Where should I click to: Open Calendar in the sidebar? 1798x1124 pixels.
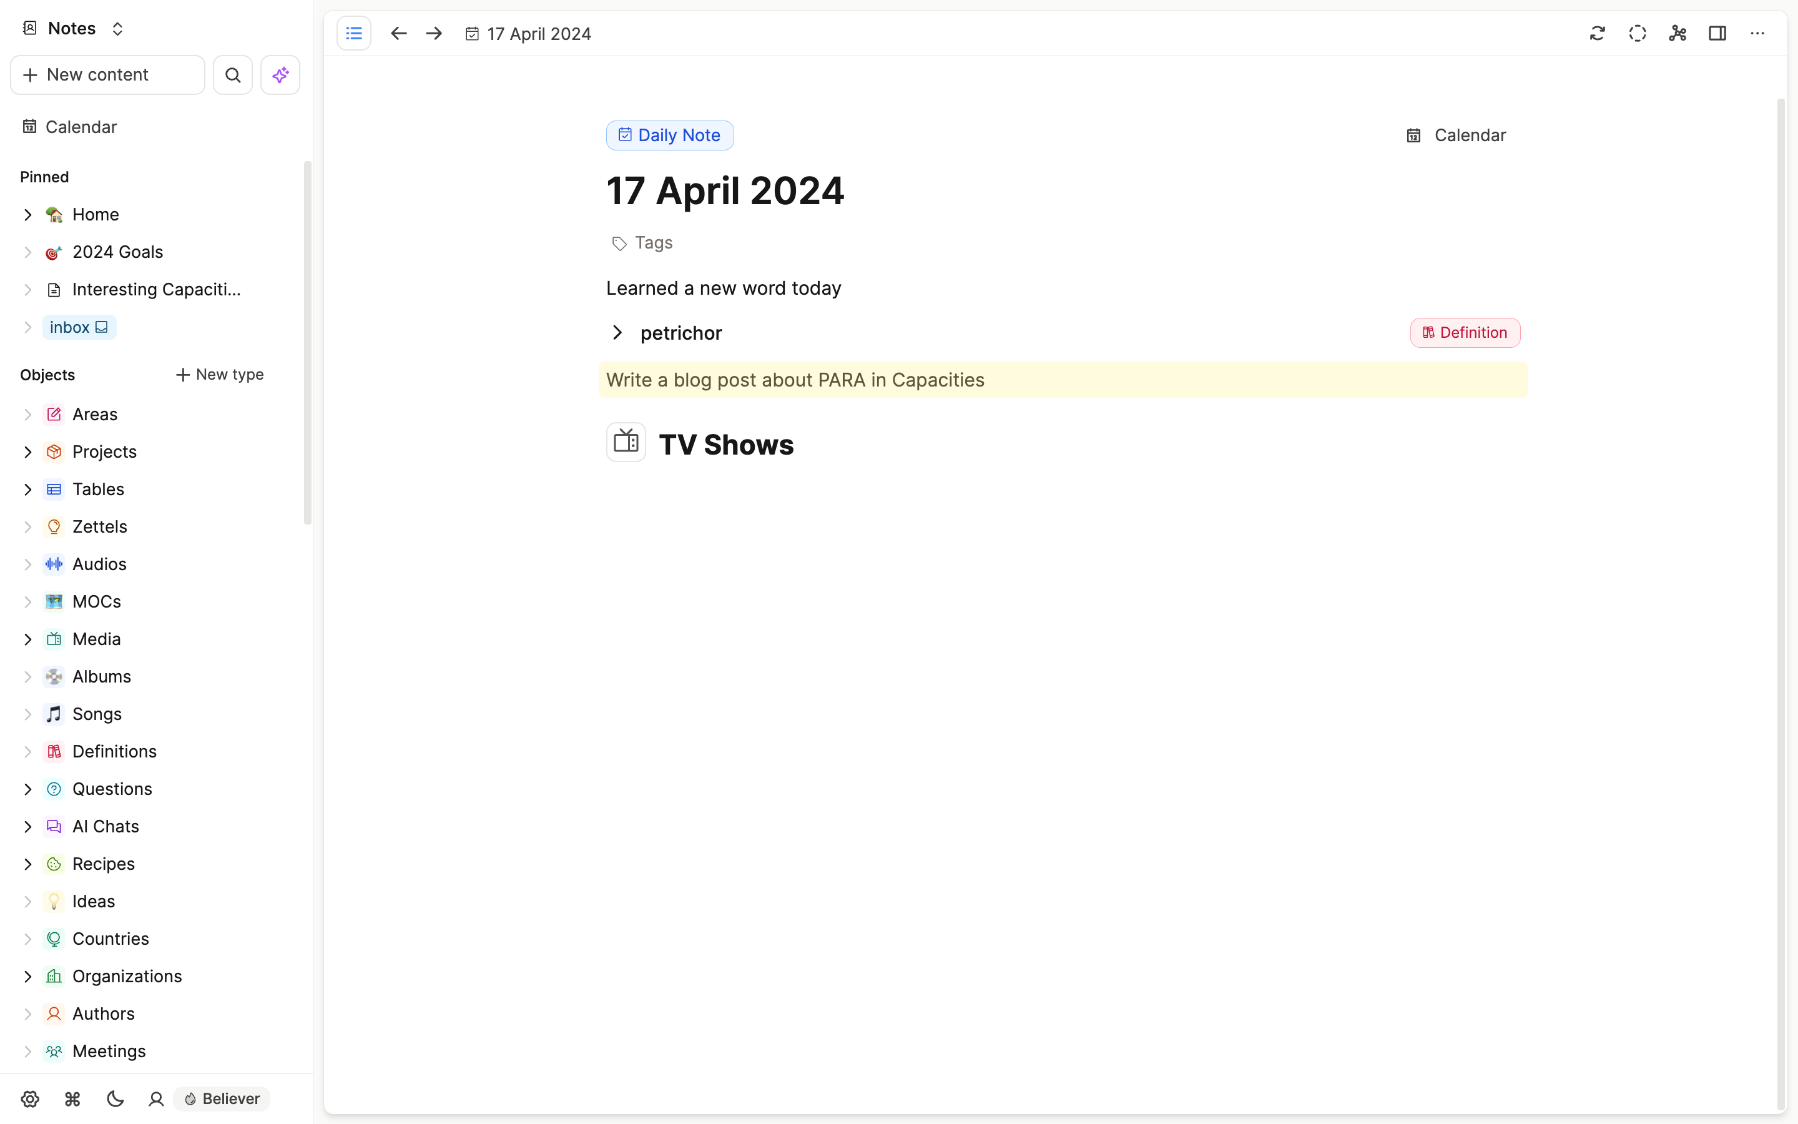(x=81, y=127)
